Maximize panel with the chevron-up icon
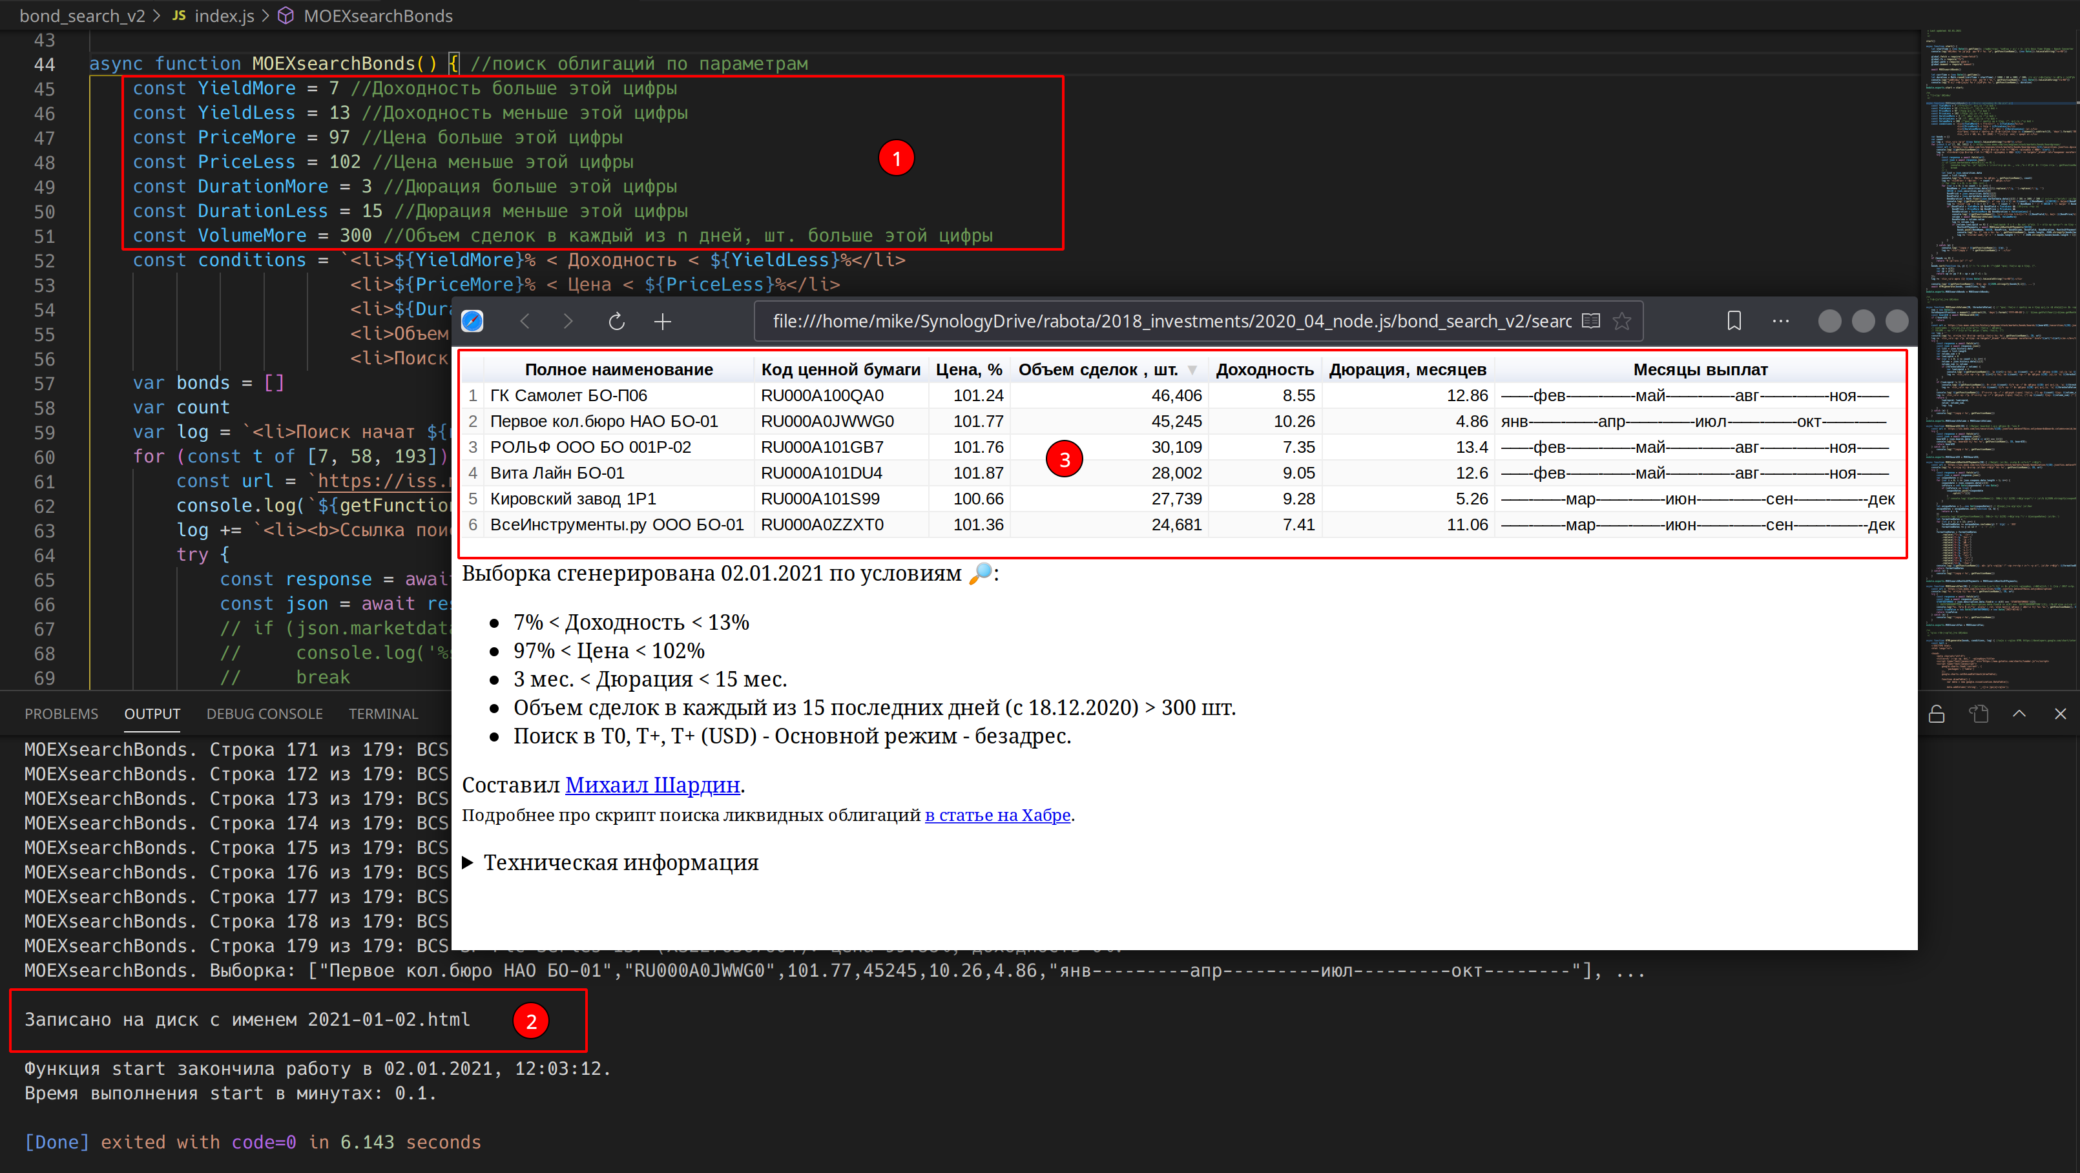Image resolution: width=2080 pixels, height=1173 pixels. 2019,714
